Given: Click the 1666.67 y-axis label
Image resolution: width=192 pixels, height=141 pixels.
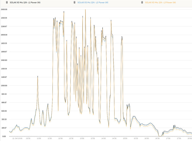Looking at the screenshot, I should tap(4, 52).
